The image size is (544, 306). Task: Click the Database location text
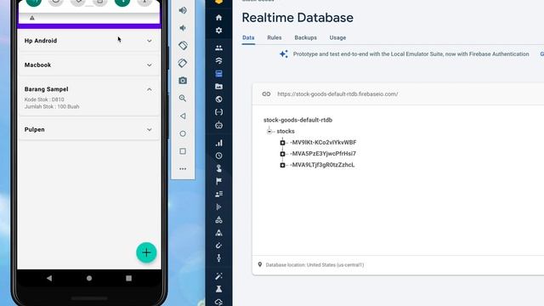pos(314,264)
